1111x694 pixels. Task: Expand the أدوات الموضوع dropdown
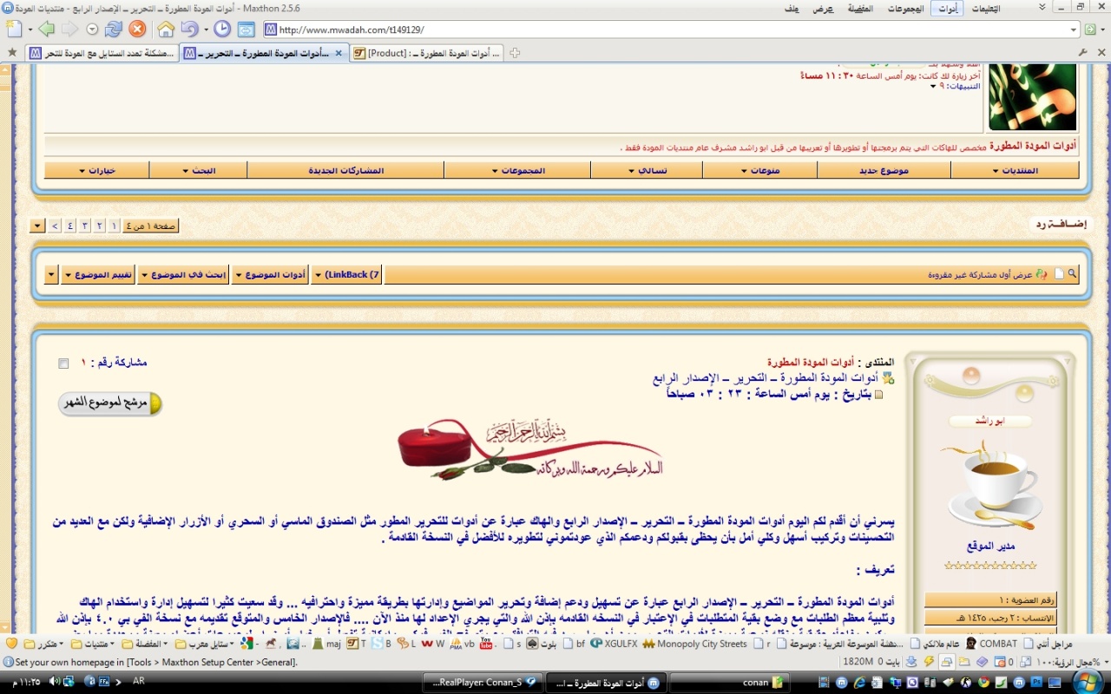pos(270,275)
